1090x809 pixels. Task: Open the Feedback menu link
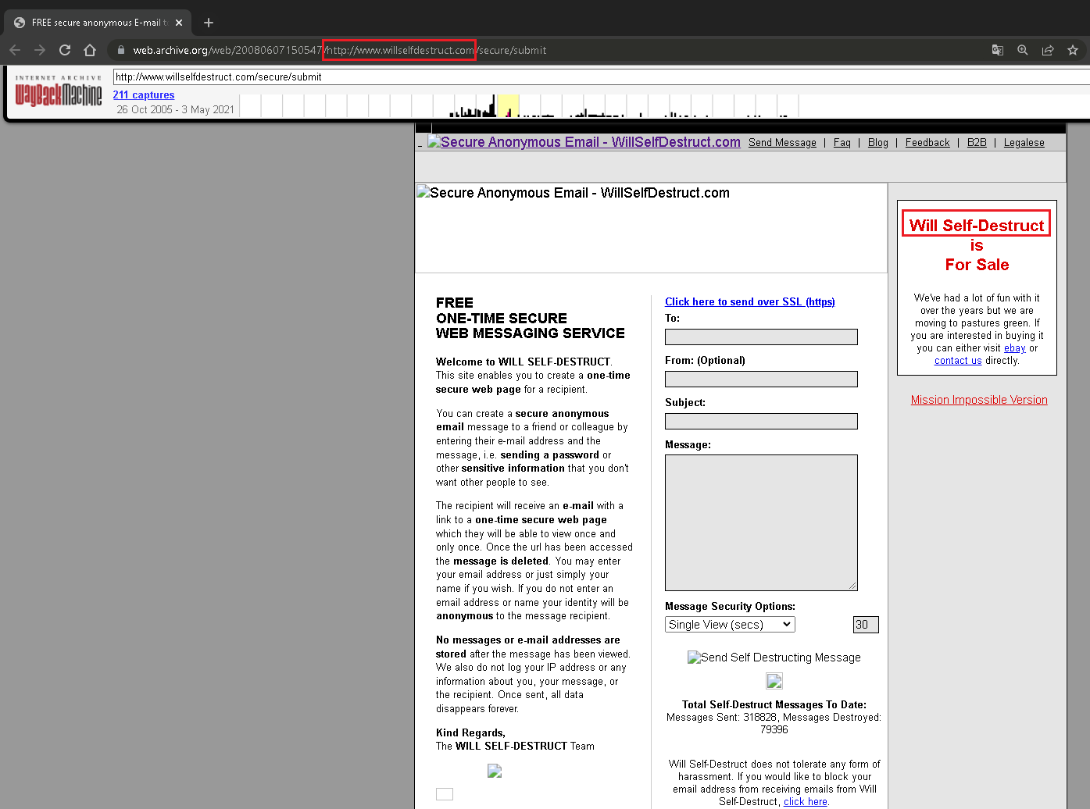tap(927, 142)
